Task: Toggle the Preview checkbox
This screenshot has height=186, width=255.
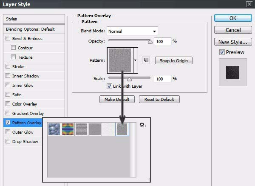Action: [x=222, y=52]
